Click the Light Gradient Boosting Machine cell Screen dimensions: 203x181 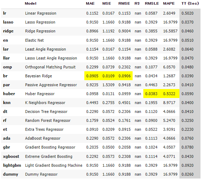click(54, 165)
